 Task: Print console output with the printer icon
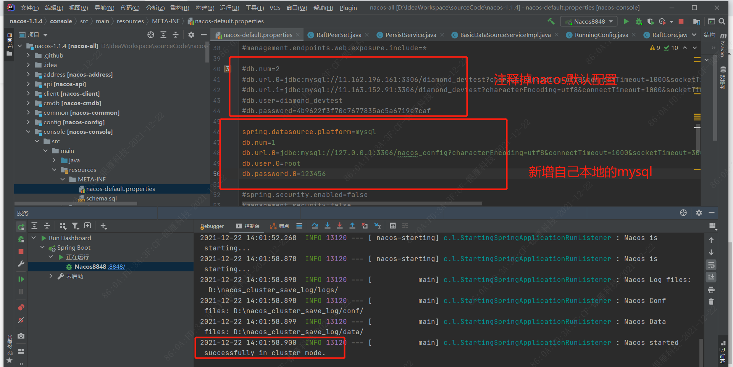[x=711, y=290]
